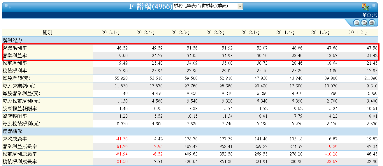Image resolution: width=383 pixels, height=166 pixels.
Task: Click the 期別 column header
Action: (48, 33)
